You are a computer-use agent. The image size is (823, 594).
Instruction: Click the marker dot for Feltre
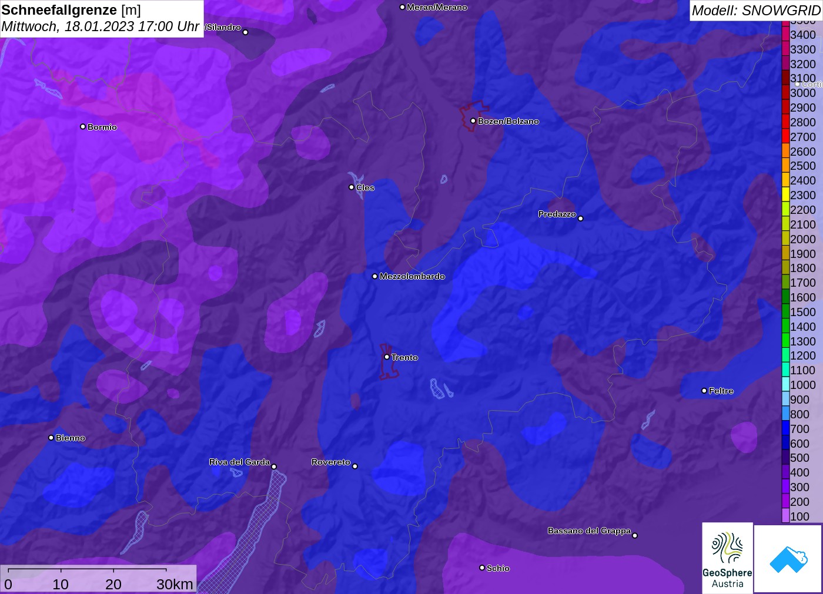(704, 391)
